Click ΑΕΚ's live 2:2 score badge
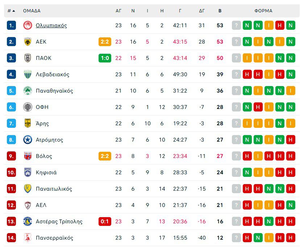Screen dimensions: 300x248 pos(105,42)
